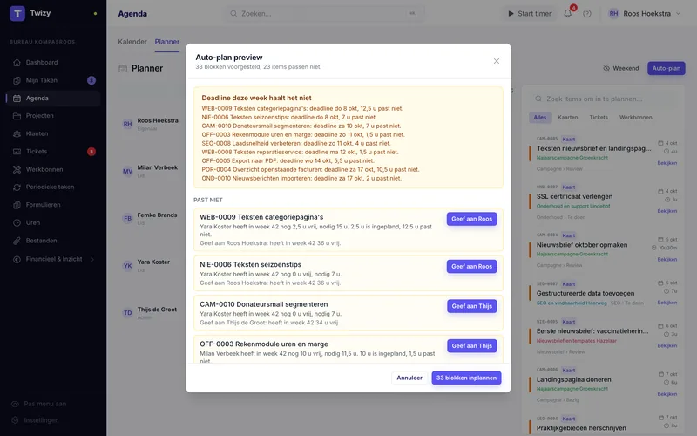Click the Auto-plan button
The height and width of the screenshot is (436, 697).
click(666, 68)
